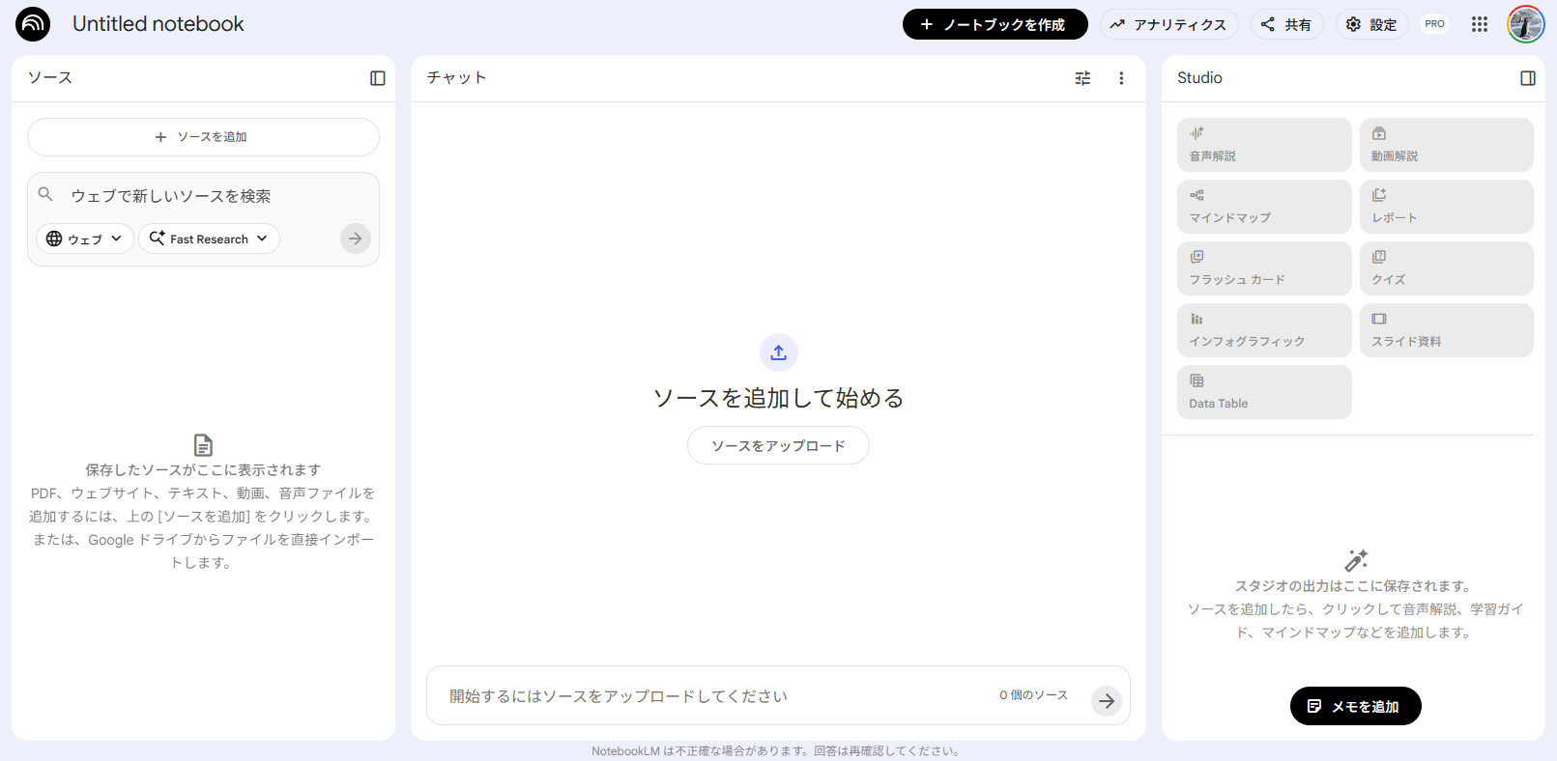Select クイズ tile
The width and height of the screenshot is (1557, 761).
point(1447,268)
